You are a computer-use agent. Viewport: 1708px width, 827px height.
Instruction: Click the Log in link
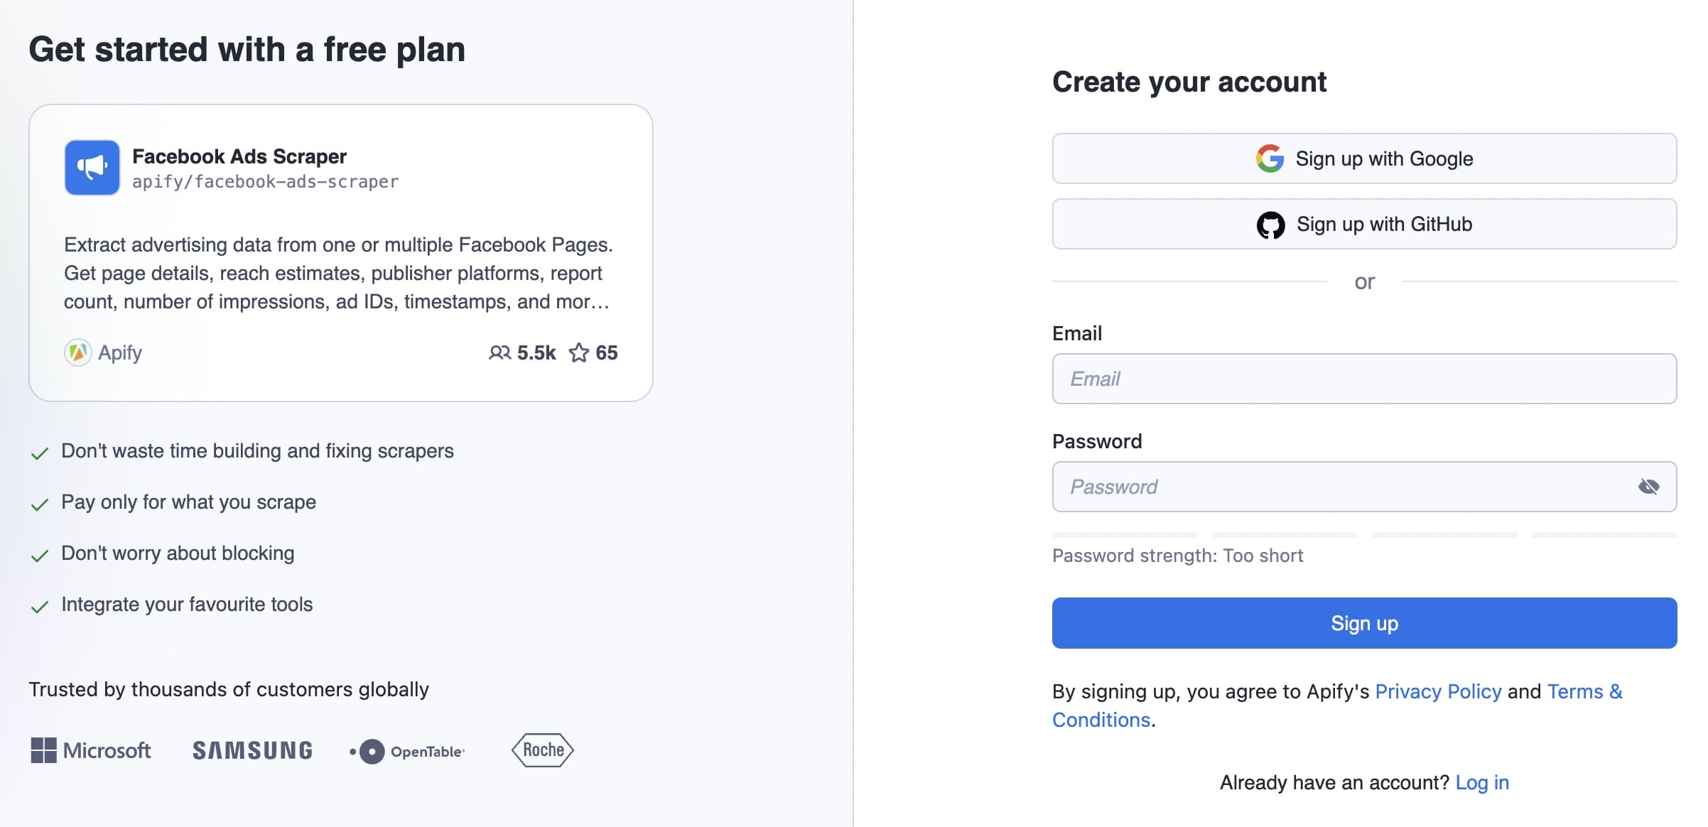(x=1483, y=782)
